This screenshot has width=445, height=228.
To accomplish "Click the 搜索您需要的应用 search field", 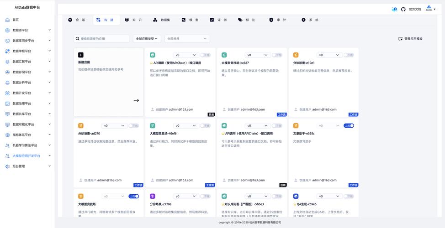I will [x=103, y=39].
